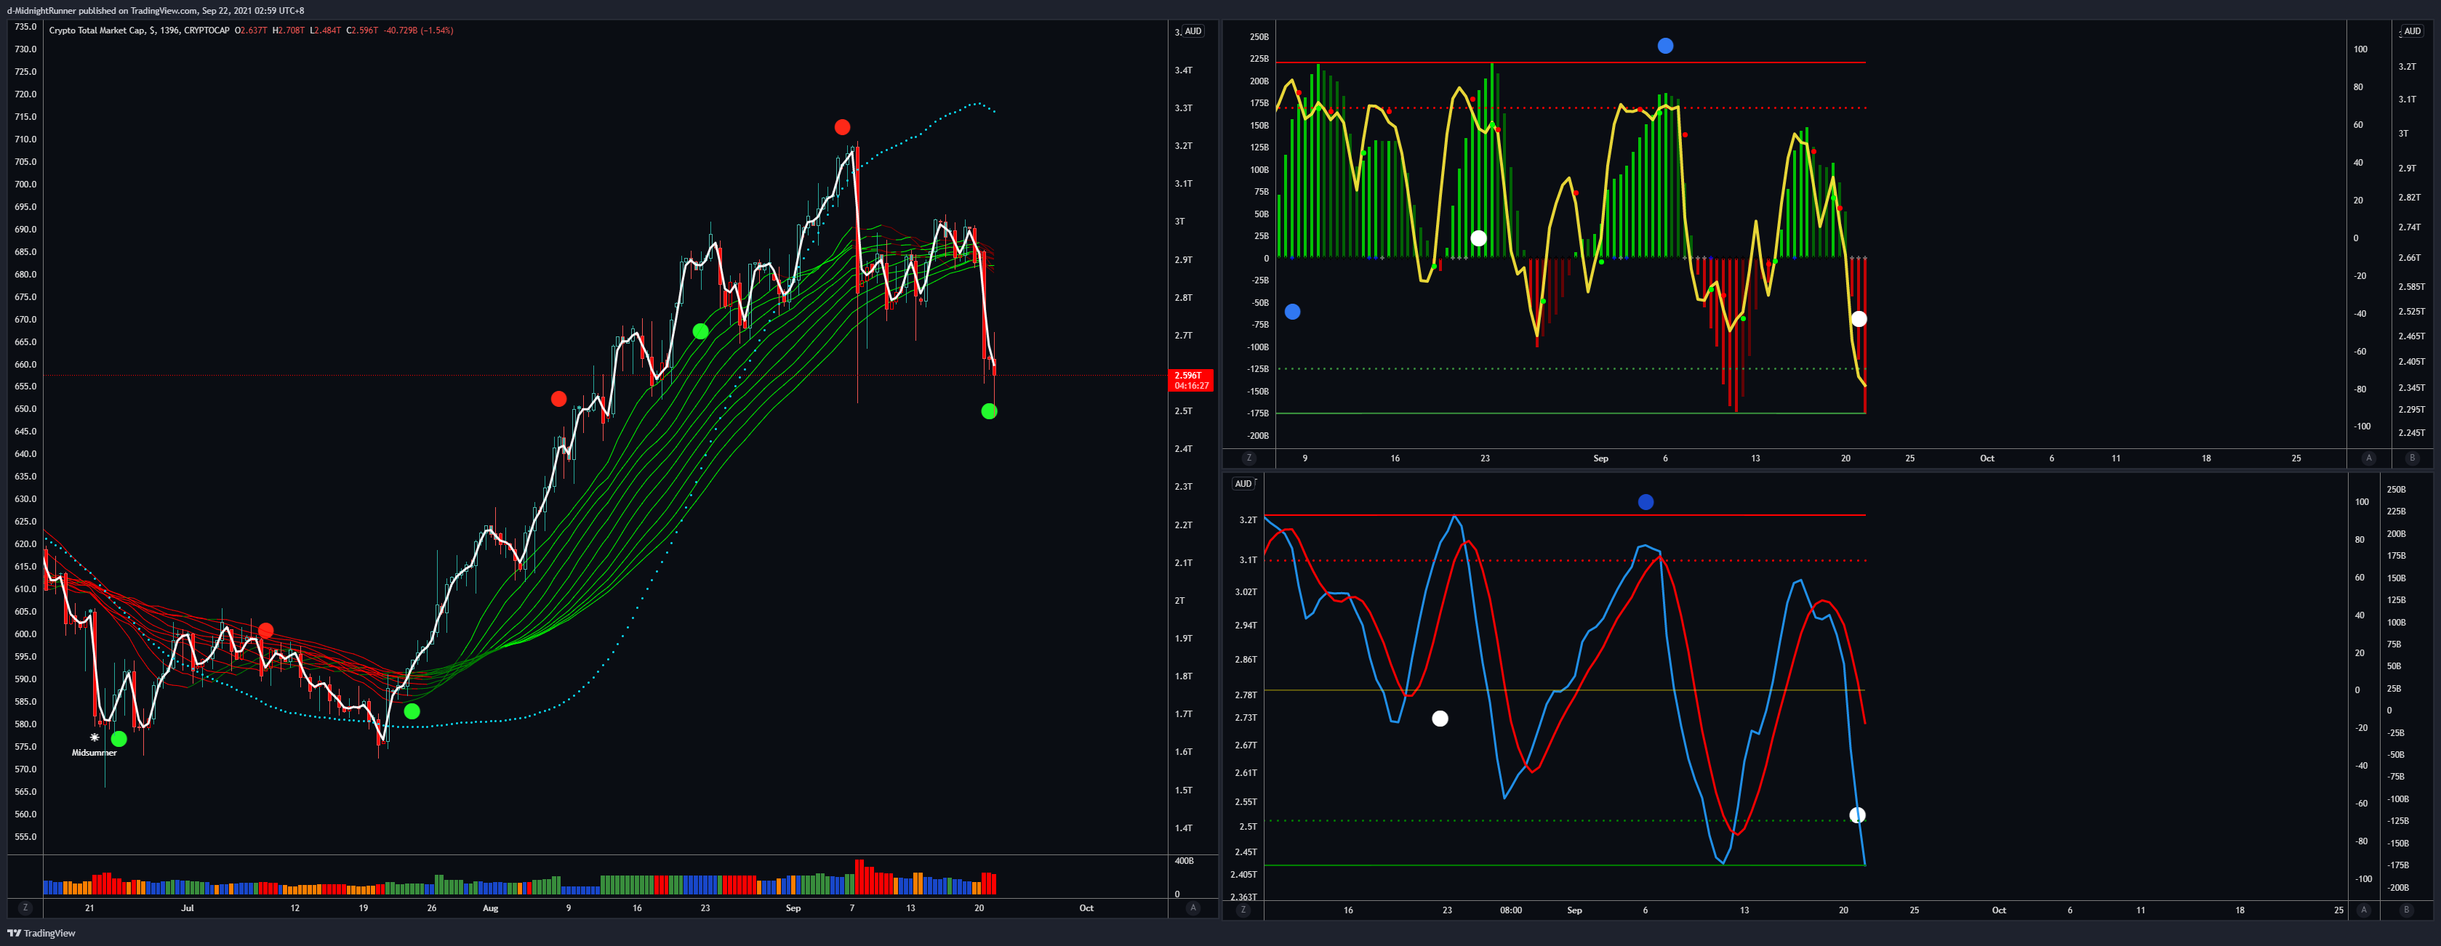Viewport: 2441px width, 946px height.
Task: Click red dot above the mid-July candles
Action: [266, 630]
